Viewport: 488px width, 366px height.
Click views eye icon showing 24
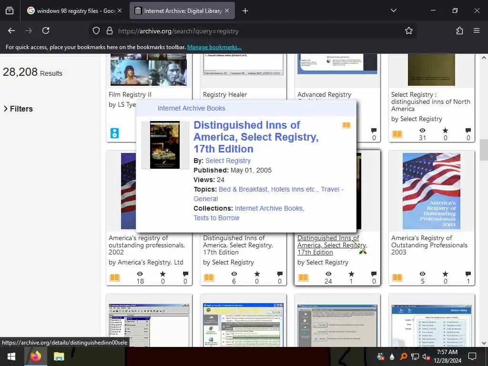pyautogui.click(x=328, y=274)
